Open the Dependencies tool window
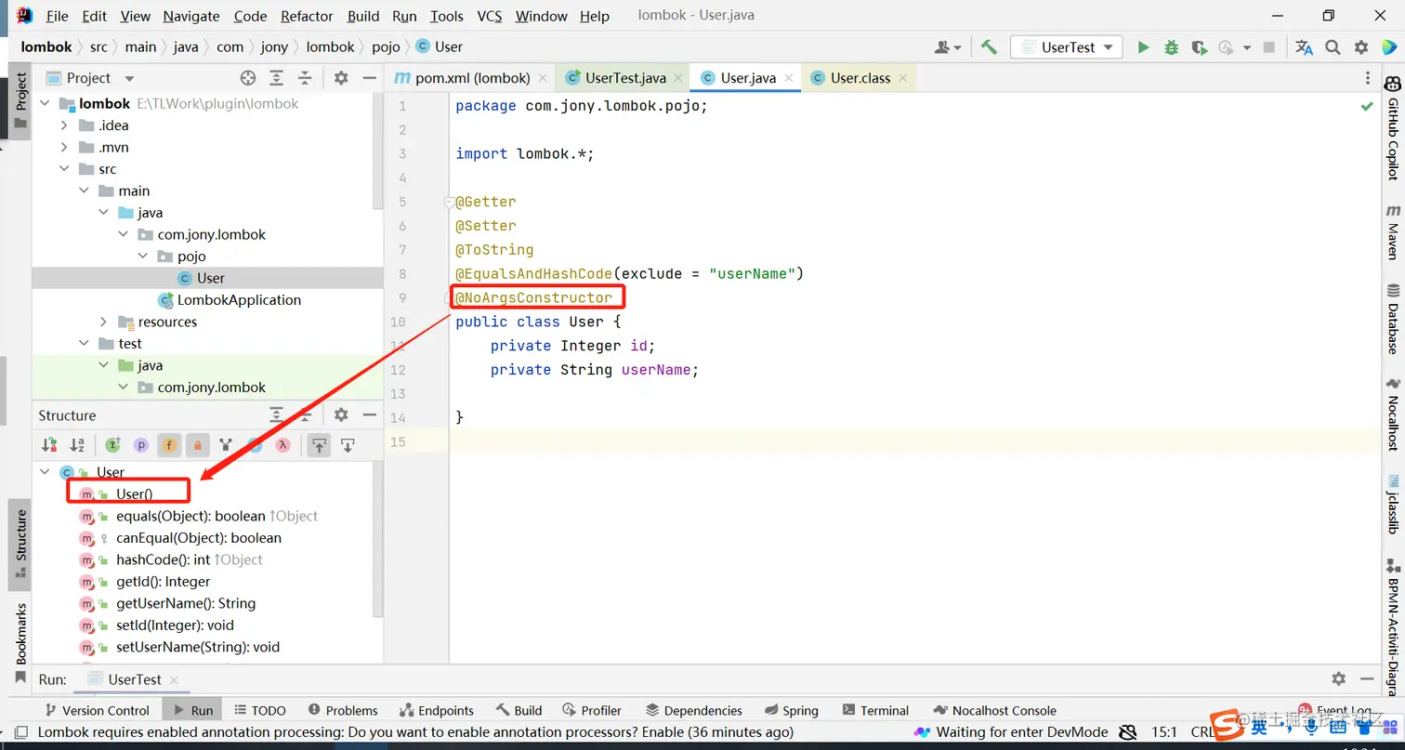 point(694,710)
